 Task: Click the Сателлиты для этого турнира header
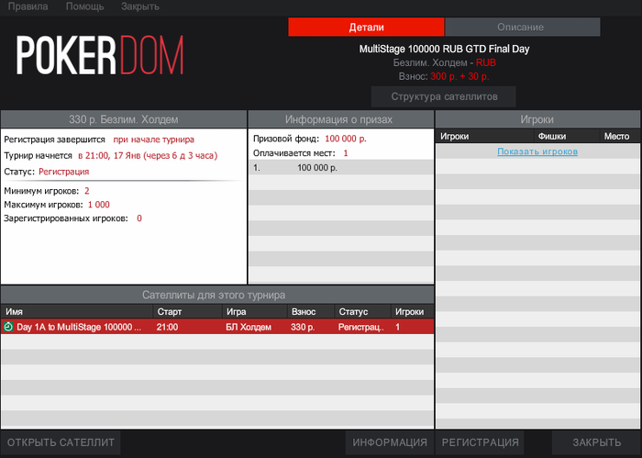coord(217,295)
